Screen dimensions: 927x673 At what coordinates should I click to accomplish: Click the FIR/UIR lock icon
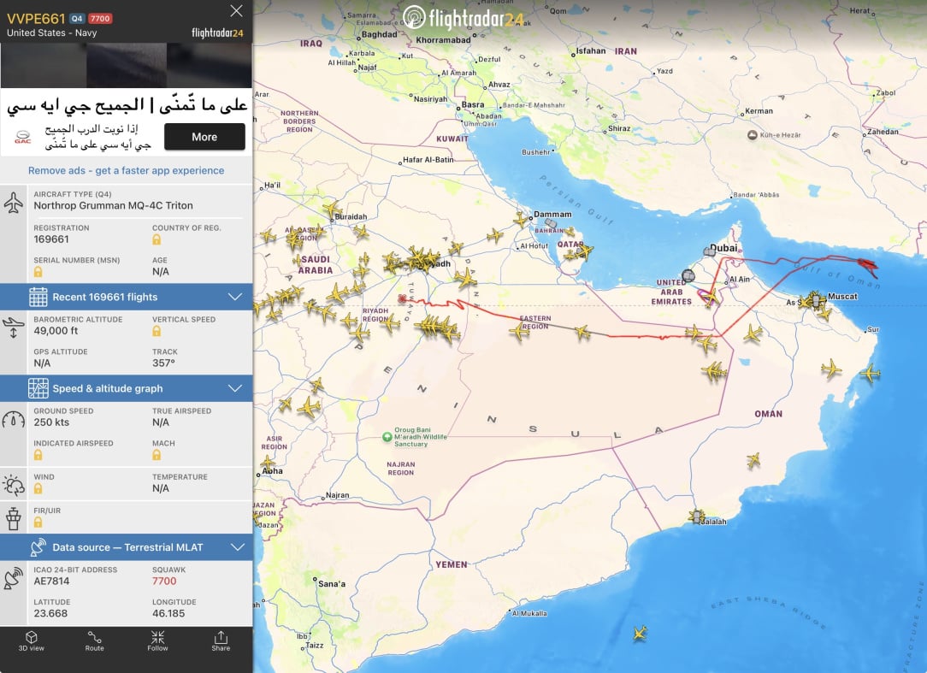(x=38, y=522)
